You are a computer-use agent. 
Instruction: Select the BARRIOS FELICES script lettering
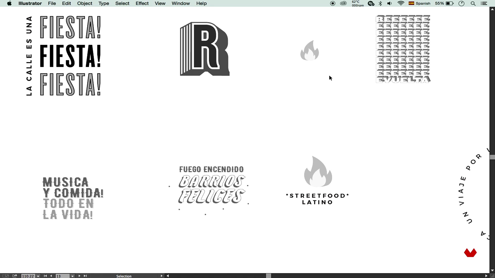click(x=211, y=189)
